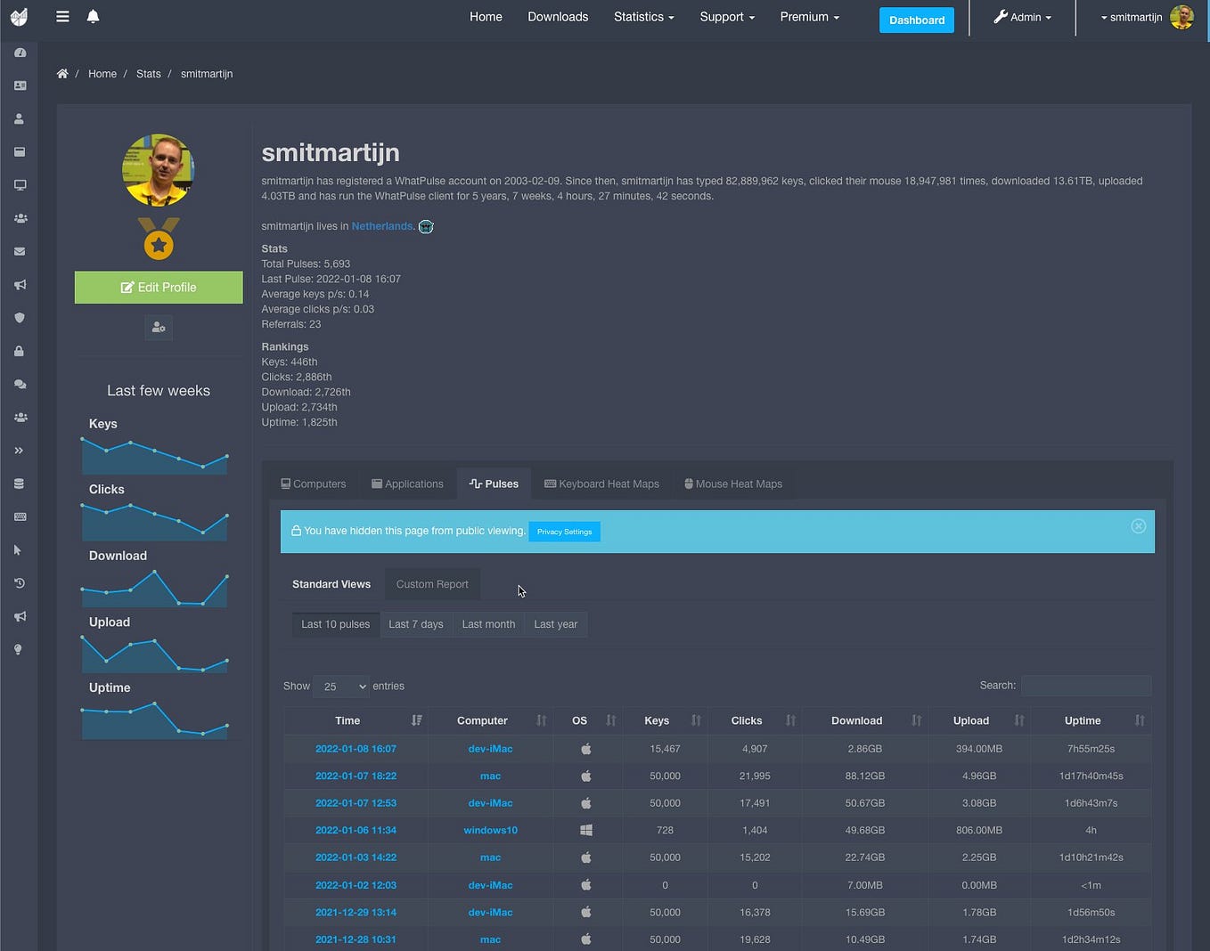Open the envelope icon in the sidebar
The image size is (1210, 951).
click(x=18, y=251)
